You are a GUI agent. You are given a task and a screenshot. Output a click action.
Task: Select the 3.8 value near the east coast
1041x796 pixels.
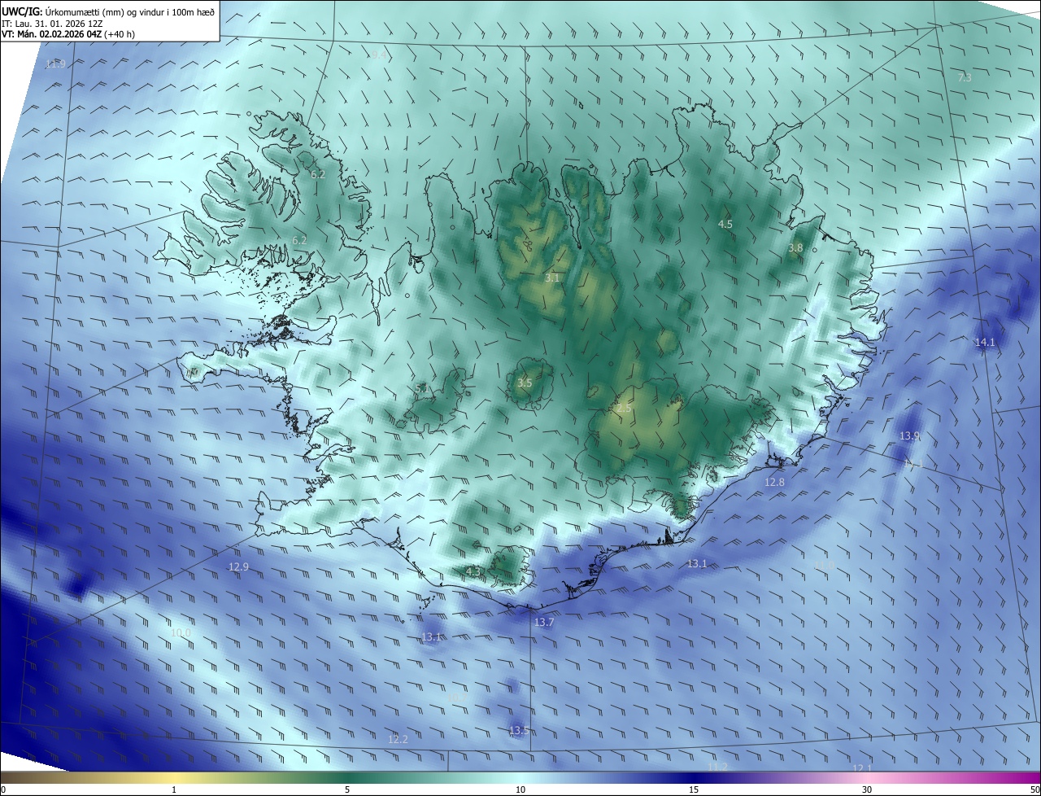(x=795, y=247)
